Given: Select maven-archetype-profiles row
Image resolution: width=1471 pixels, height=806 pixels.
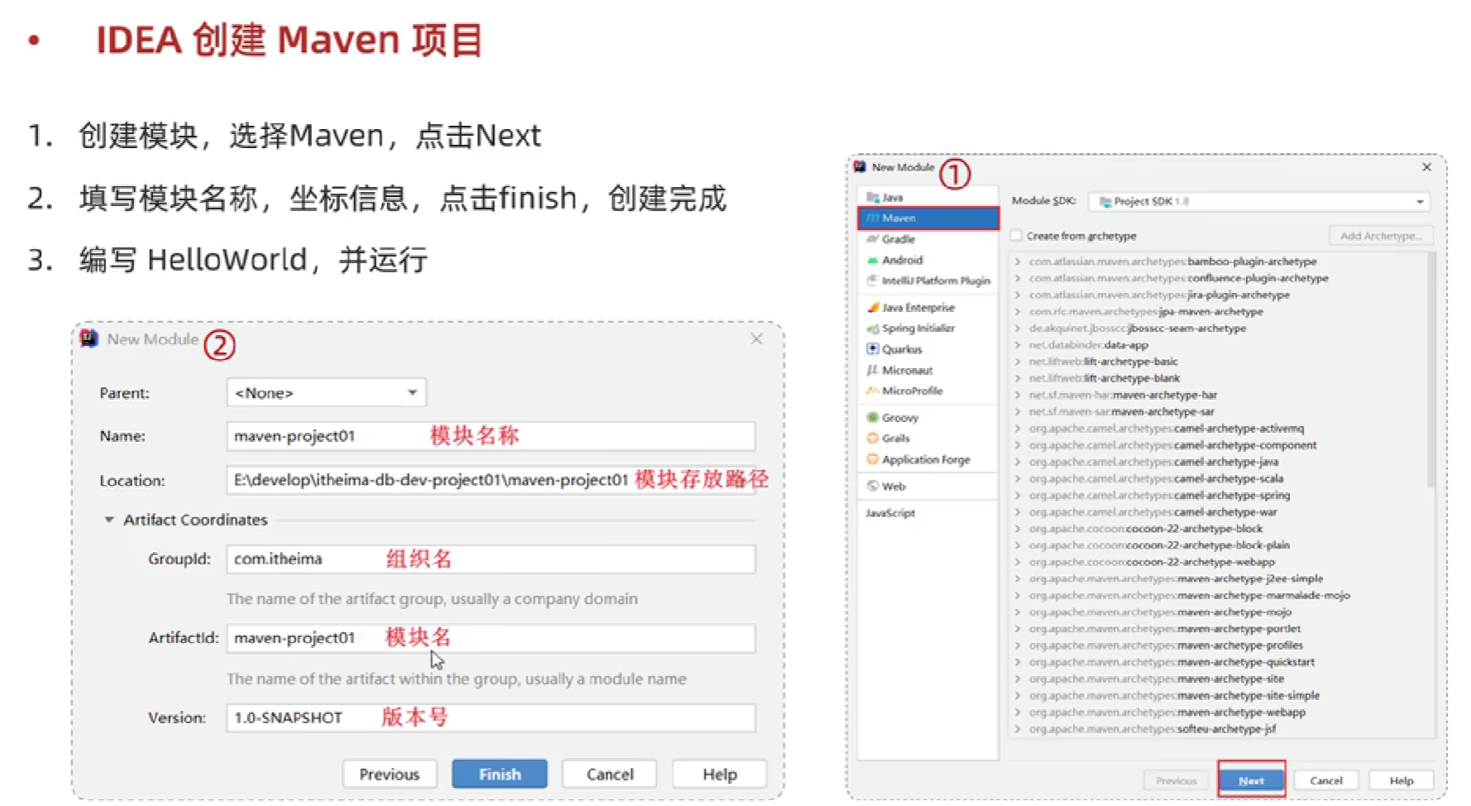Looking at the screenshot, I should point(1216,645).
